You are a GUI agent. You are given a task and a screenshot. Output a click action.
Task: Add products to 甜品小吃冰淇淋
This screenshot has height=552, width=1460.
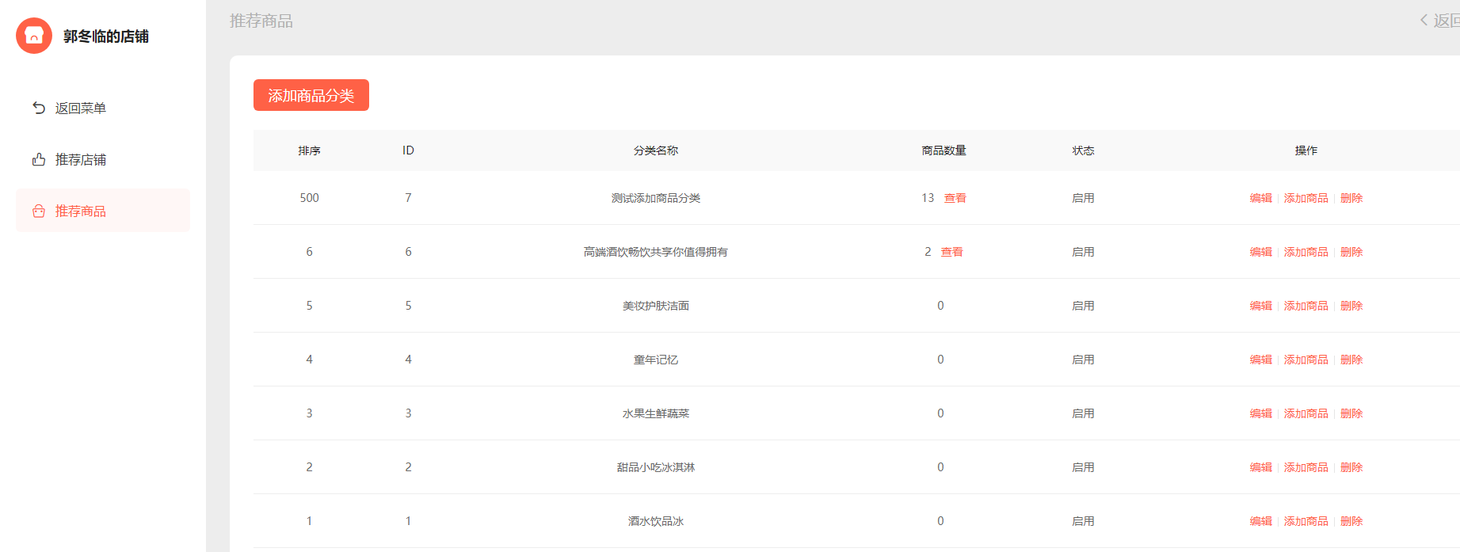tap(1306, 467)
